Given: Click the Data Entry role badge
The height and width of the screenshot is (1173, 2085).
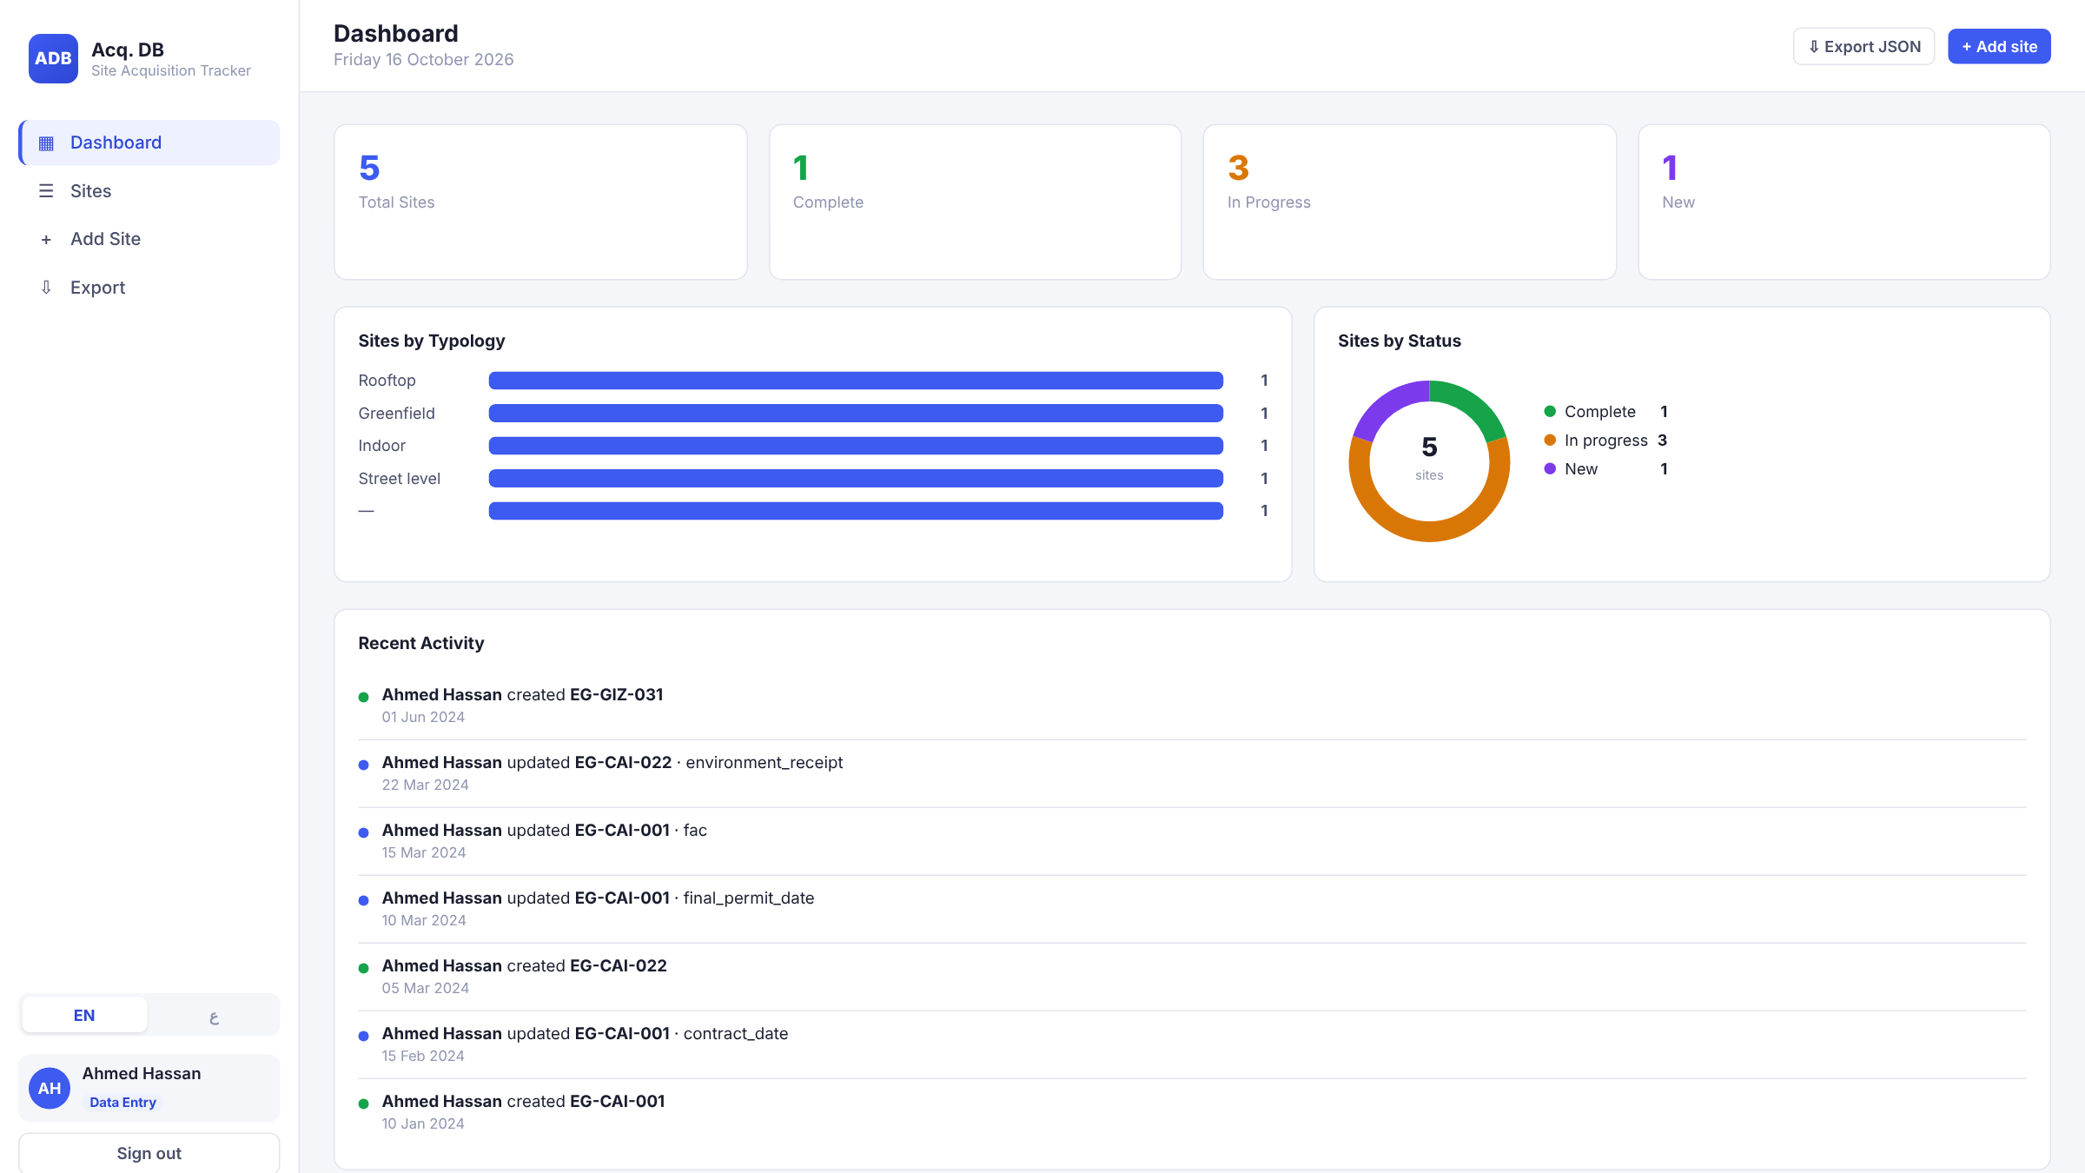Looking at the screenshot, I should point(122,1102).
